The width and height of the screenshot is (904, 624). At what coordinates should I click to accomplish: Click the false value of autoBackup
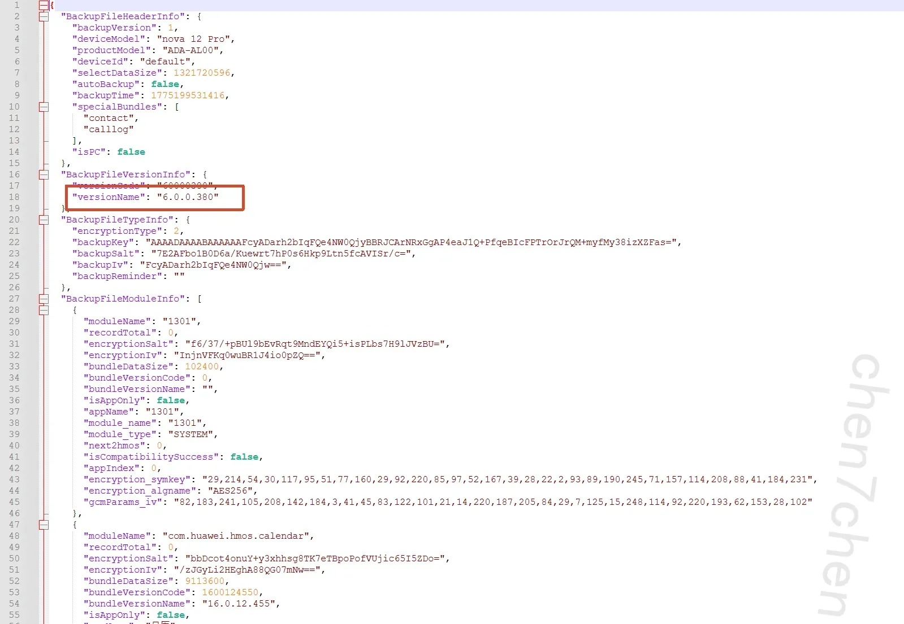coord(165,84)
